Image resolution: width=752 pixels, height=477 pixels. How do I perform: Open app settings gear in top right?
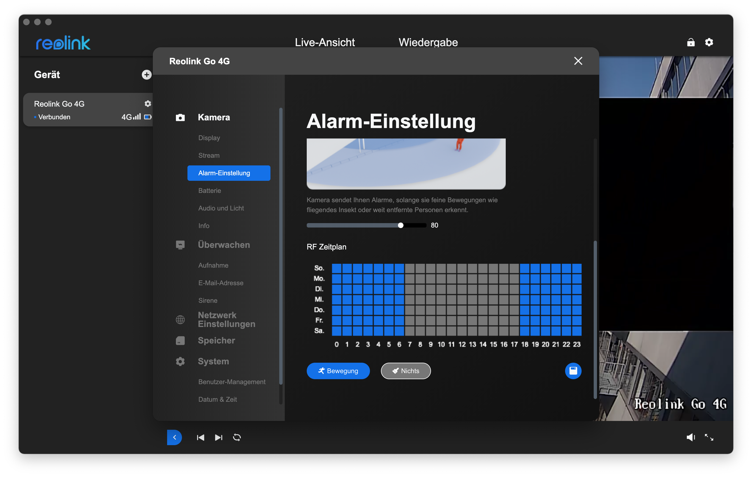point(709,42)
